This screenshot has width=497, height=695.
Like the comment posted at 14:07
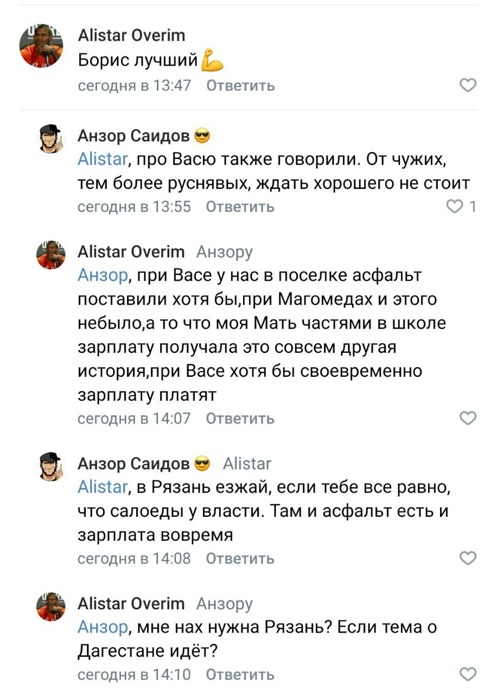tap(468, 418)
